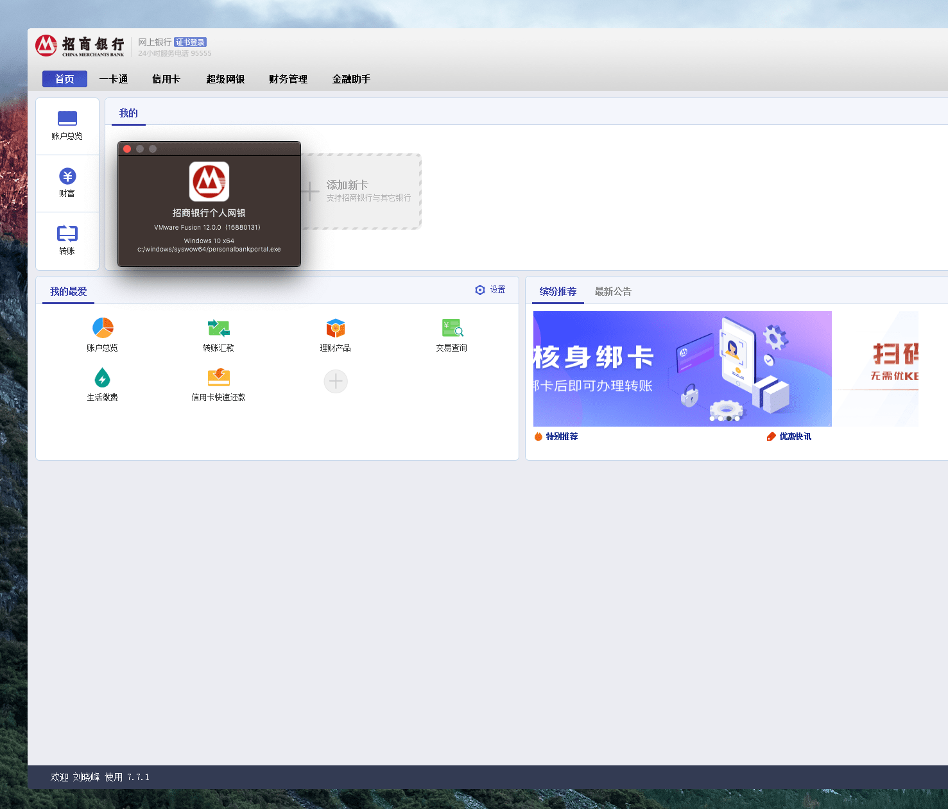Image resolution: width=948 pixels, height=809 pixels.
Task: Open the 财务管理 menu
Action: (x=289, y=79)
